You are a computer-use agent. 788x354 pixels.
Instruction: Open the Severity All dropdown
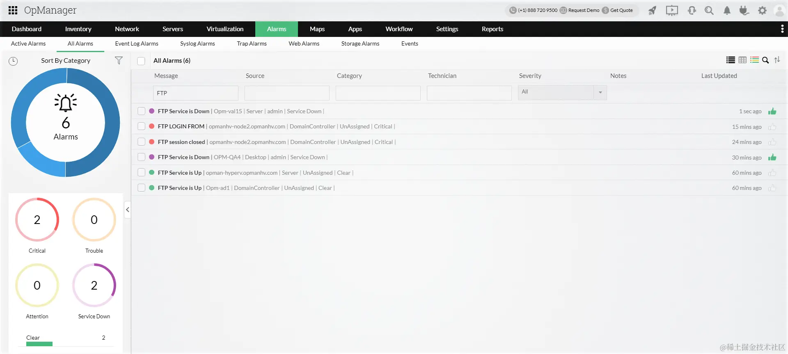562,93
